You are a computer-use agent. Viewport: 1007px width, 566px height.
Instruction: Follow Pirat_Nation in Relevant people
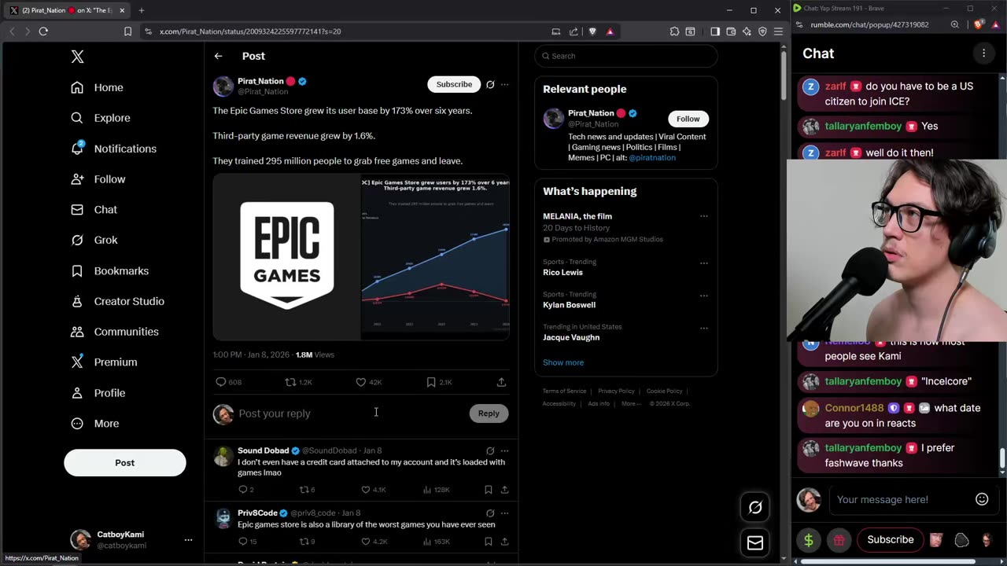tap(688, 119)
